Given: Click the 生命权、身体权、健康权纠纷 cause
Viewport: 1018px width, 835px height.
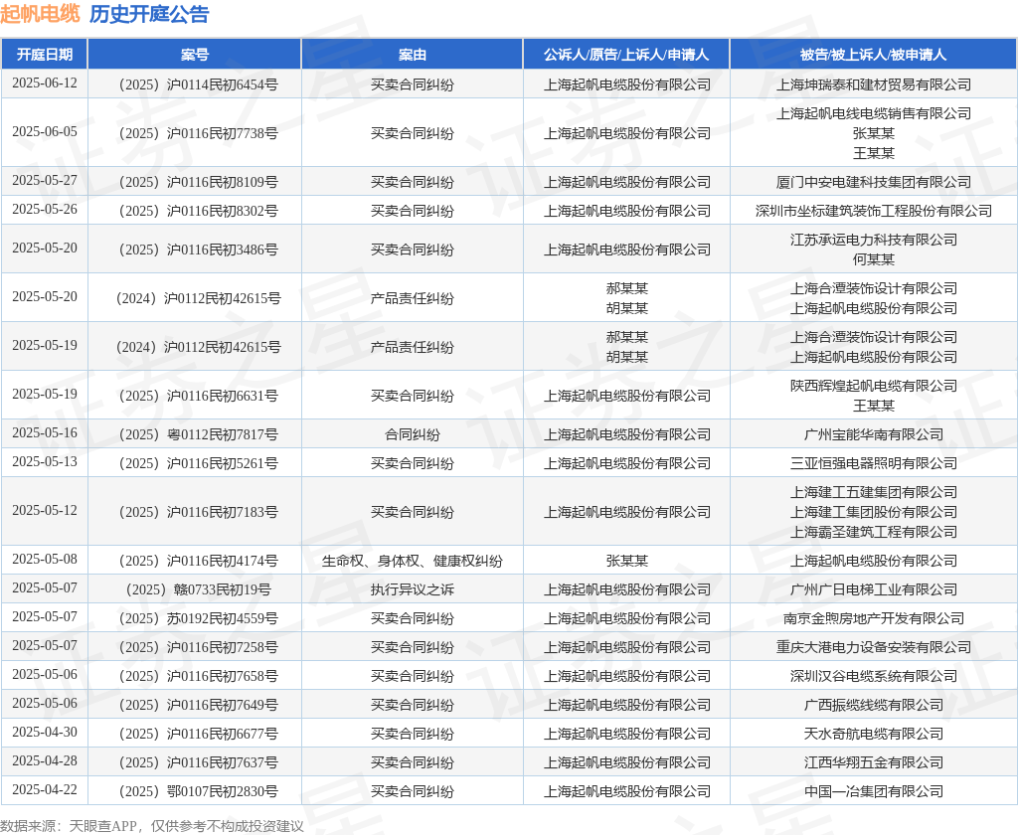Looking at the screenshot, I should 413,561.
